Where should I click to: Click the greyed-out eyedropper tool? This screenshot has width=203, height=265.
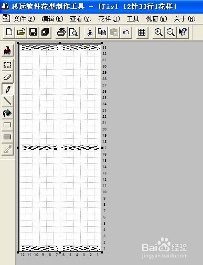click(x=7, y=149)
